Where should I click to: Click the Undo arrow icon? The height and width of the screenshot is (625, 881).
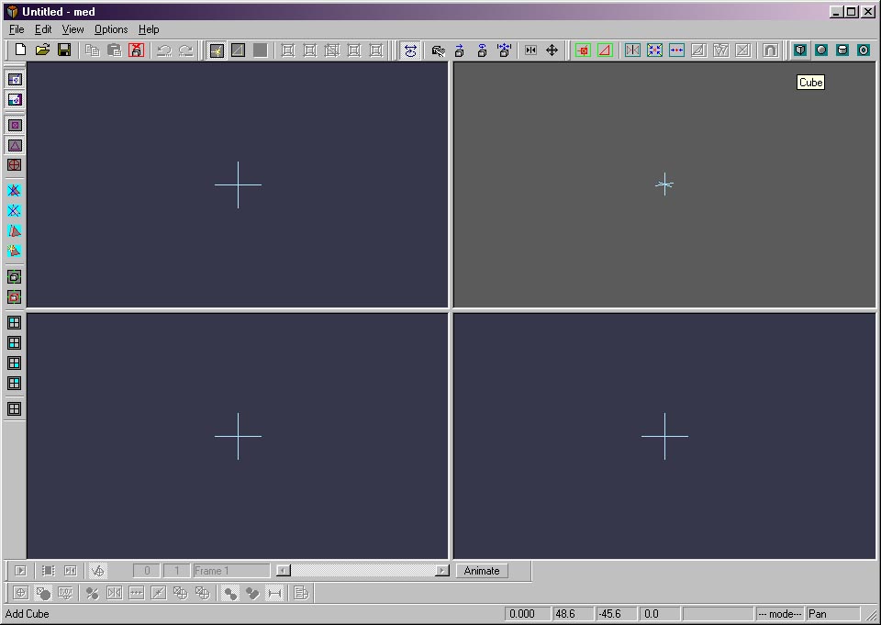[164, 50]
